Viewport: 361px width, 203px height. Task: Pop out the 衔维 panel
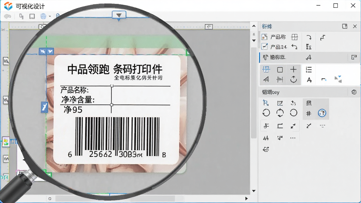(345, 26)
